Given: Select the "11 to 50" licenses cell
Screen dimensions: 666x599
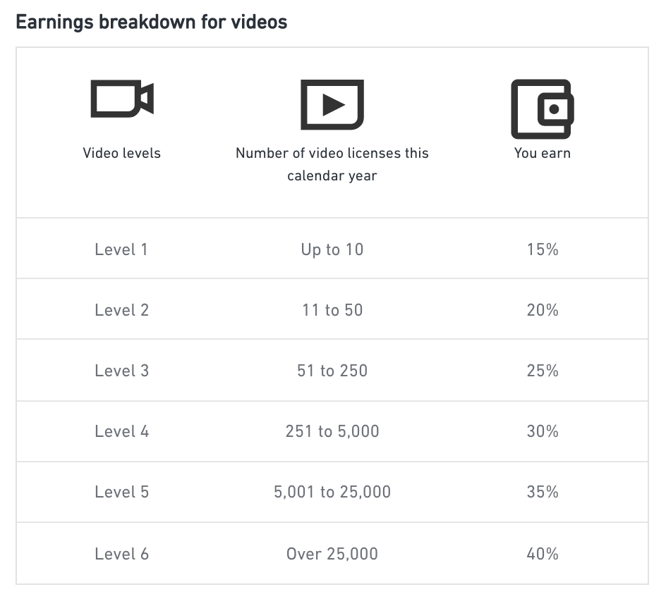Looking at the screenshot, I should [x=332, y=310].
